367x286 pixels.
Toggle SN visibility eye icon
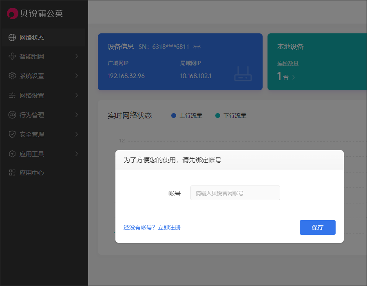click(x=197, y=47)
